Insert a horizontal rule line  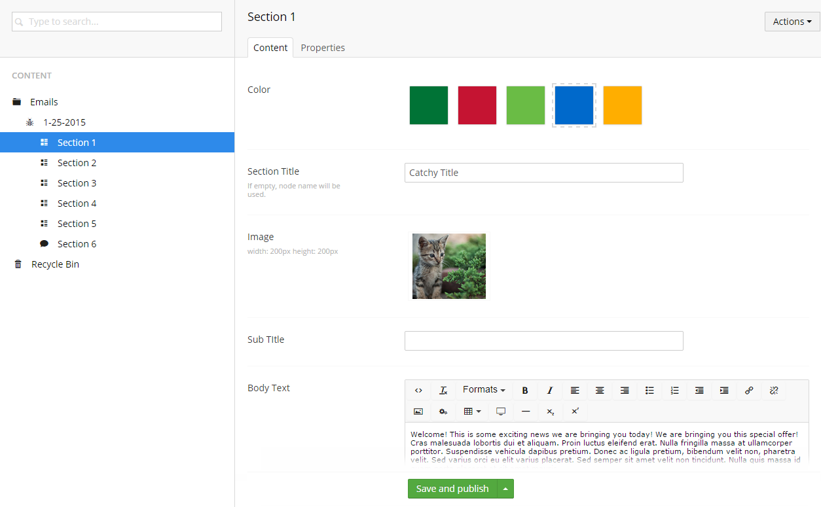(526, 411)
